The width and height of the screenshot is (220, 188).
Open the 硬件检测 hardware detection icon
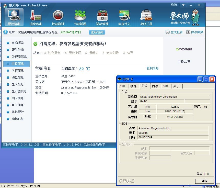(x=14, y=15)
